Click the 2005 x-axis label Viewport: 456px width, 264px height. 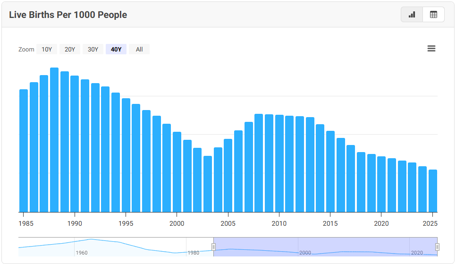click(x=228, y=223)
